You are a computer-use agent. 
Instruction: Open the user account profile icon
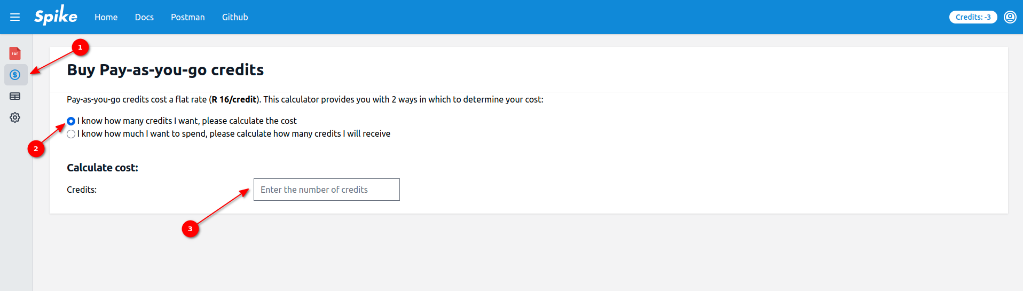1010,17
